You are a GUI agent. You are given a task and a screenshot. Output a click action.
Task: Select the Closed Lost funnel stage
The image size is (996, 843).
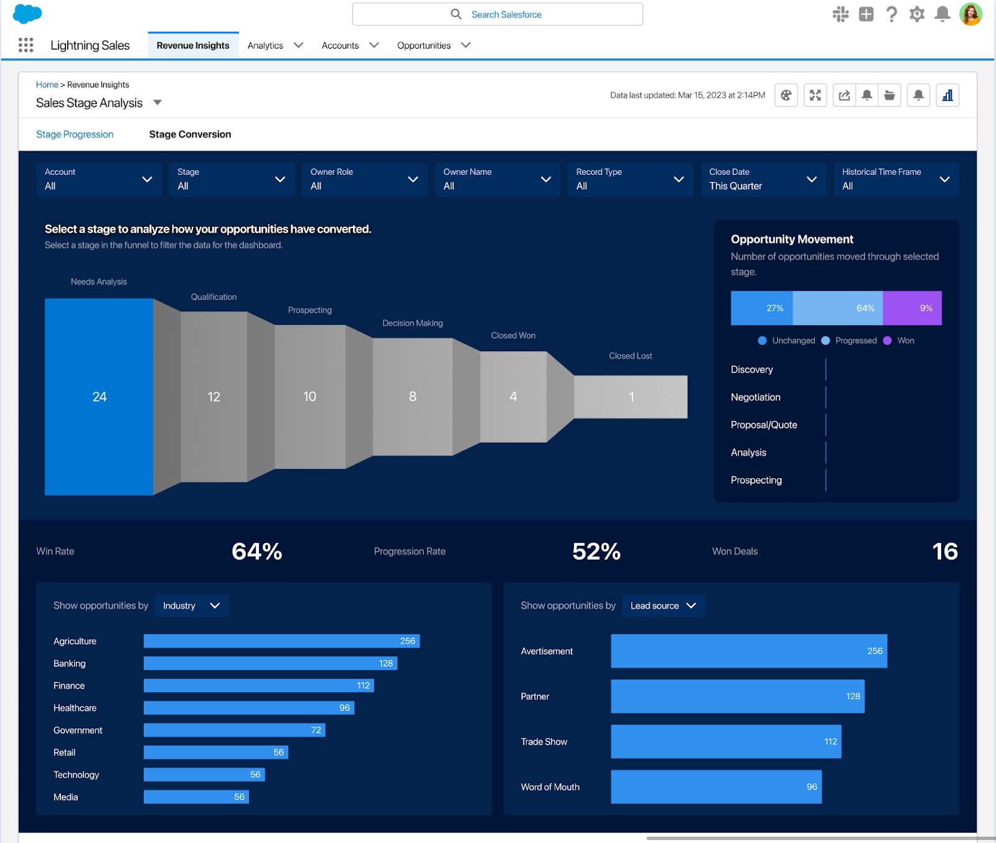point(631,397)
